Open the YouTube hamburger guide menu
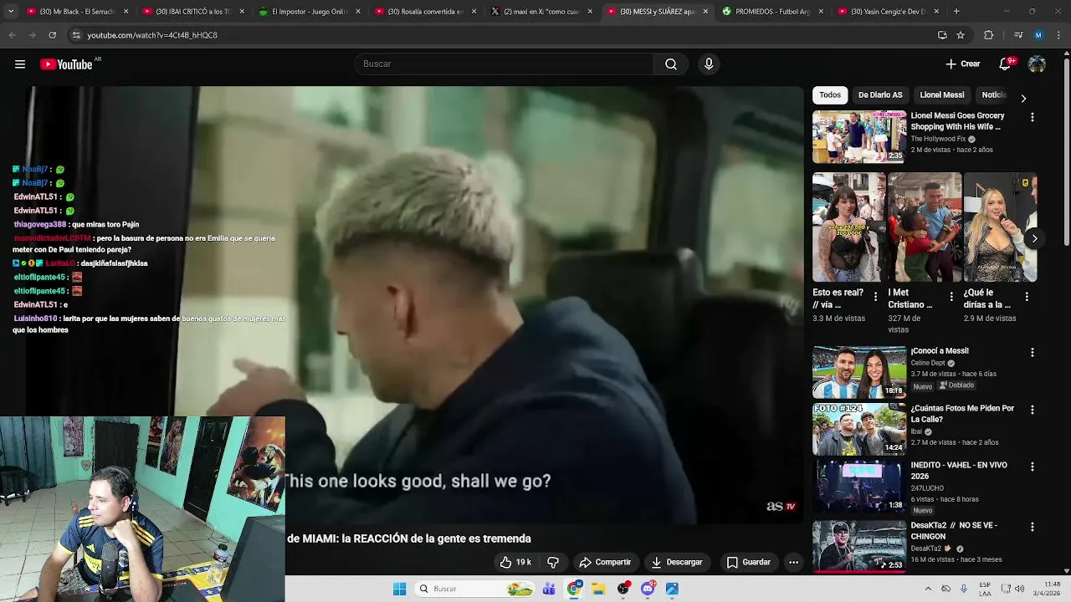 pyautogui.click(x=20, y=64)
